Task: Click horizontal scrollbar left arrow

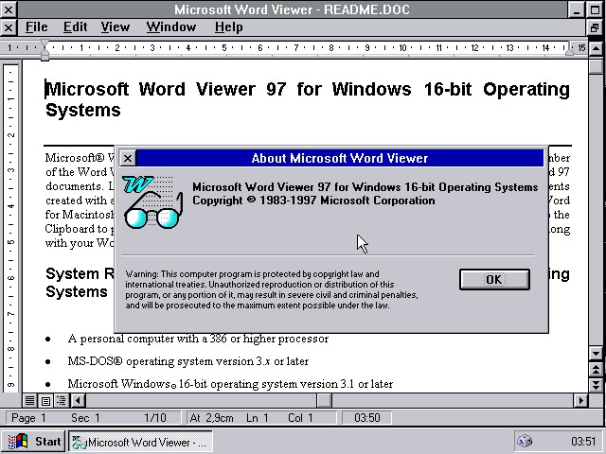Action: pos(78,400)
